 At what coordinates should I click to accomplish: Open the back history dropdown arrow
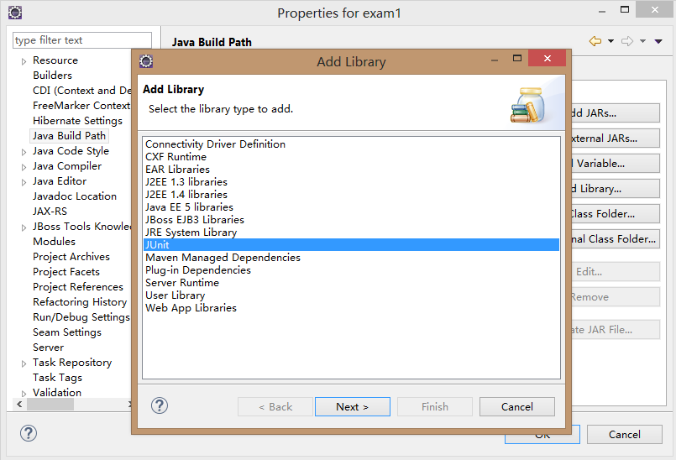[x=610, y=41]
